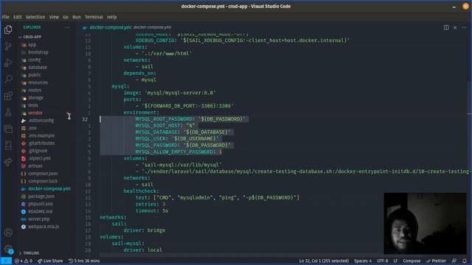Screen dimensions: 472x265
Task: Open the Go menu
Action: click(66, 17)
